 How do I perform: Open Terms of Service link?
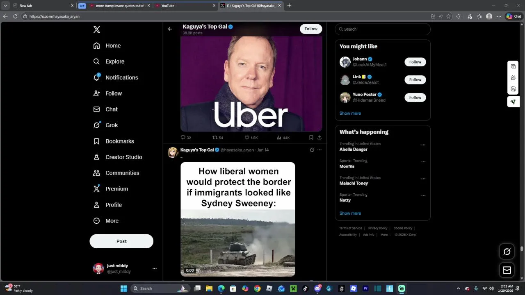point(351,228)
